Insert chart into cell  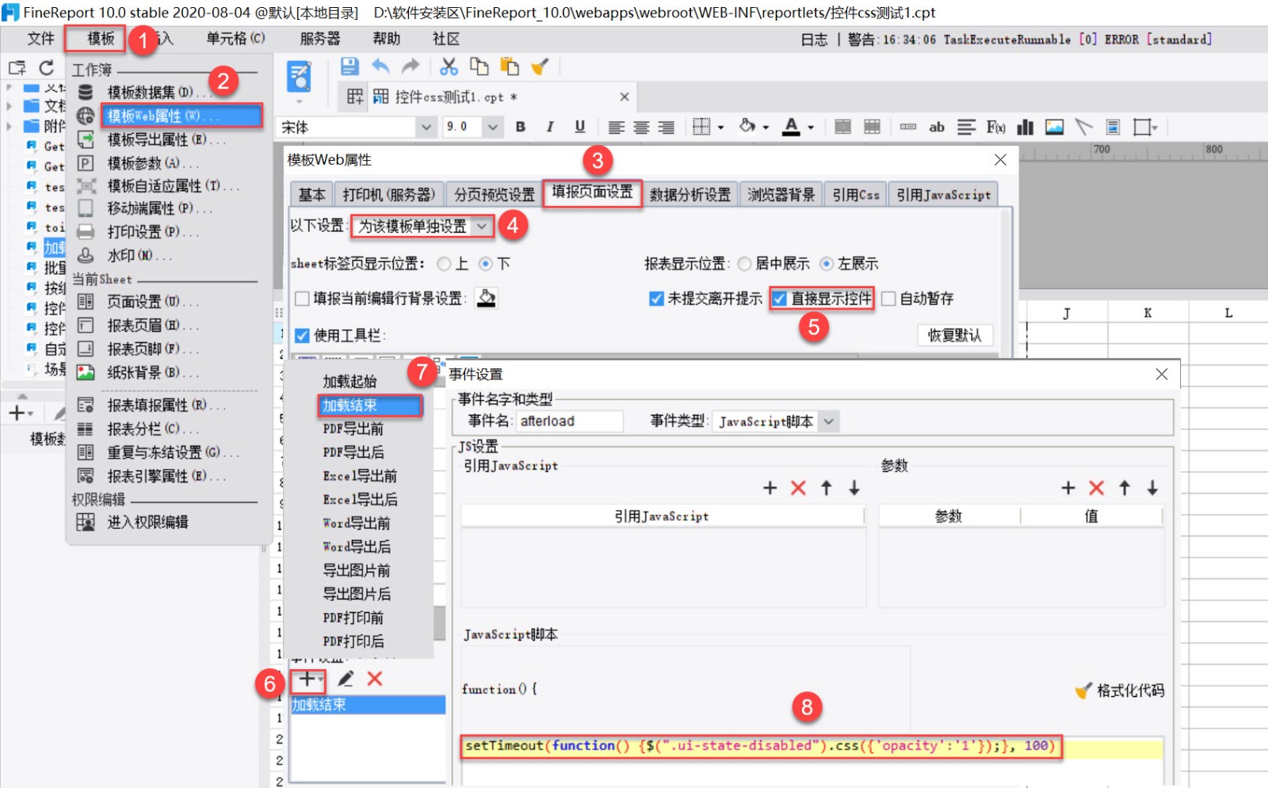click(1025, 127)
